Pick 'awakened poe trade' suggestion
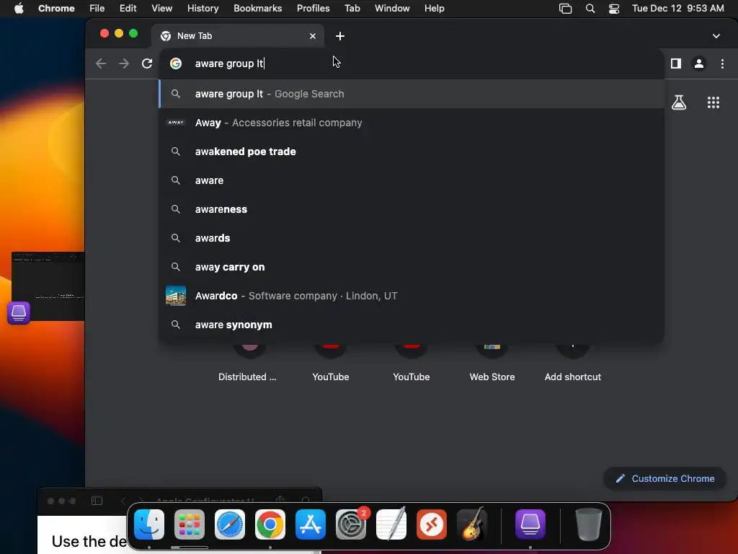Viewport: 738px width, 554px height. pos(412,151)
